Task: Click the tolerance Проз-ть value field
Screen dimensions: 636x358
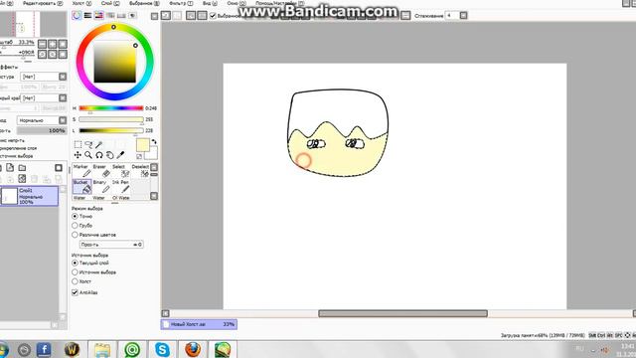Action: click(x=111, y=245)
